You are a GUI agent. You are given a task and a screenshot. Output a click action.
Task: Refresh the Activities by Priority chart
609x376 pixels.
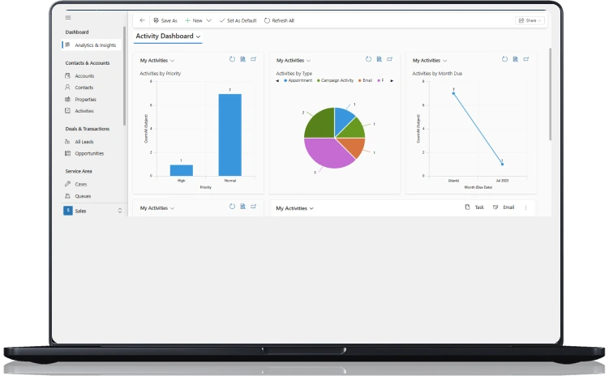[x=232, y=59]
